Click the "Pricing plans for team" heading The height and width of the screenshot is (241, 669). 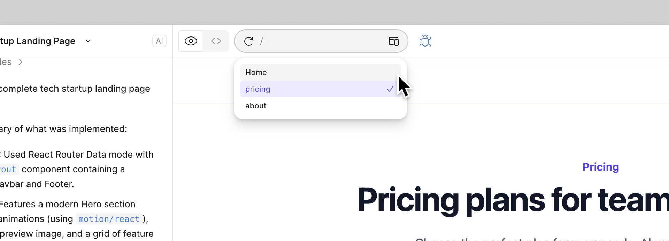pos(513,200)
